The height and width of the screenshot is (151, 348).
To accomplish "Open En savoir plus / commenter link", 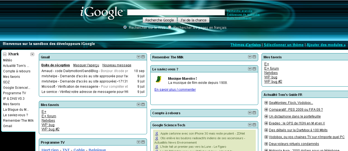I will 175,90.
